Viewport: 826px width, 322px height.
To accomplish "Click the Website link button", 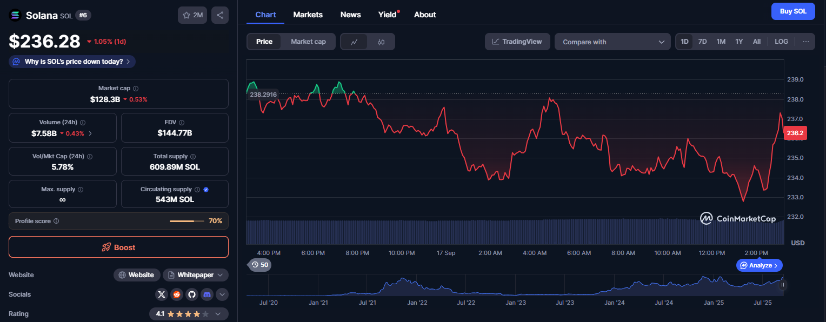I will pos(137,275).
